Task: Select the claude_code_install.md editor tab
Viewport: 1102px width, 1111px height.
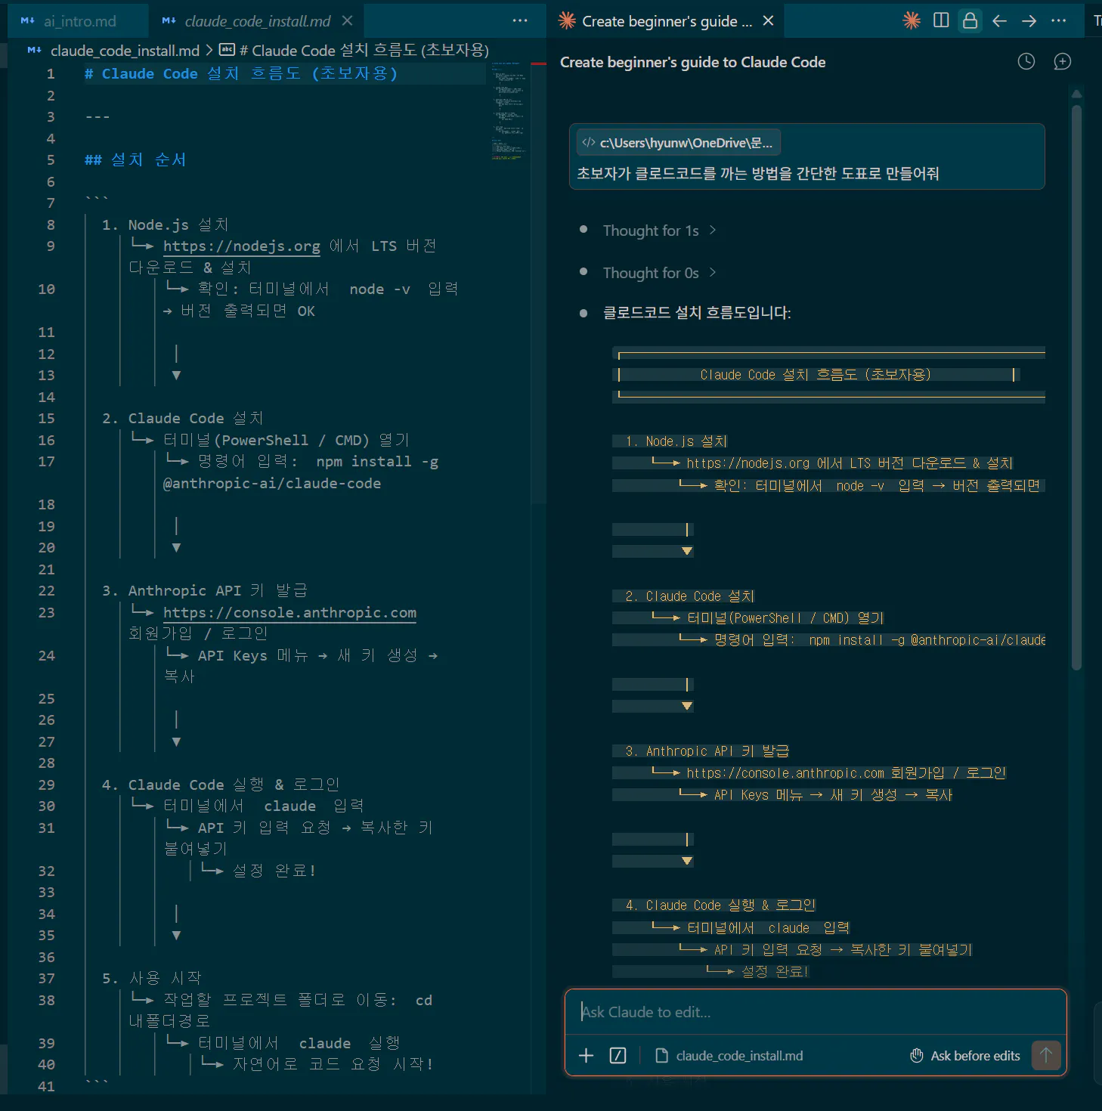Action: pos(257,21)
